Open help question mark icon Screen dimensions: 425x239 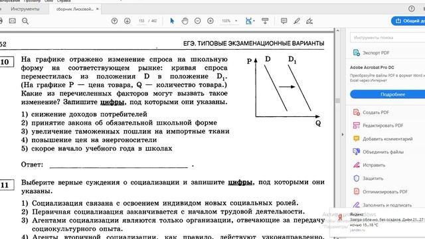(x=412, y=9)
